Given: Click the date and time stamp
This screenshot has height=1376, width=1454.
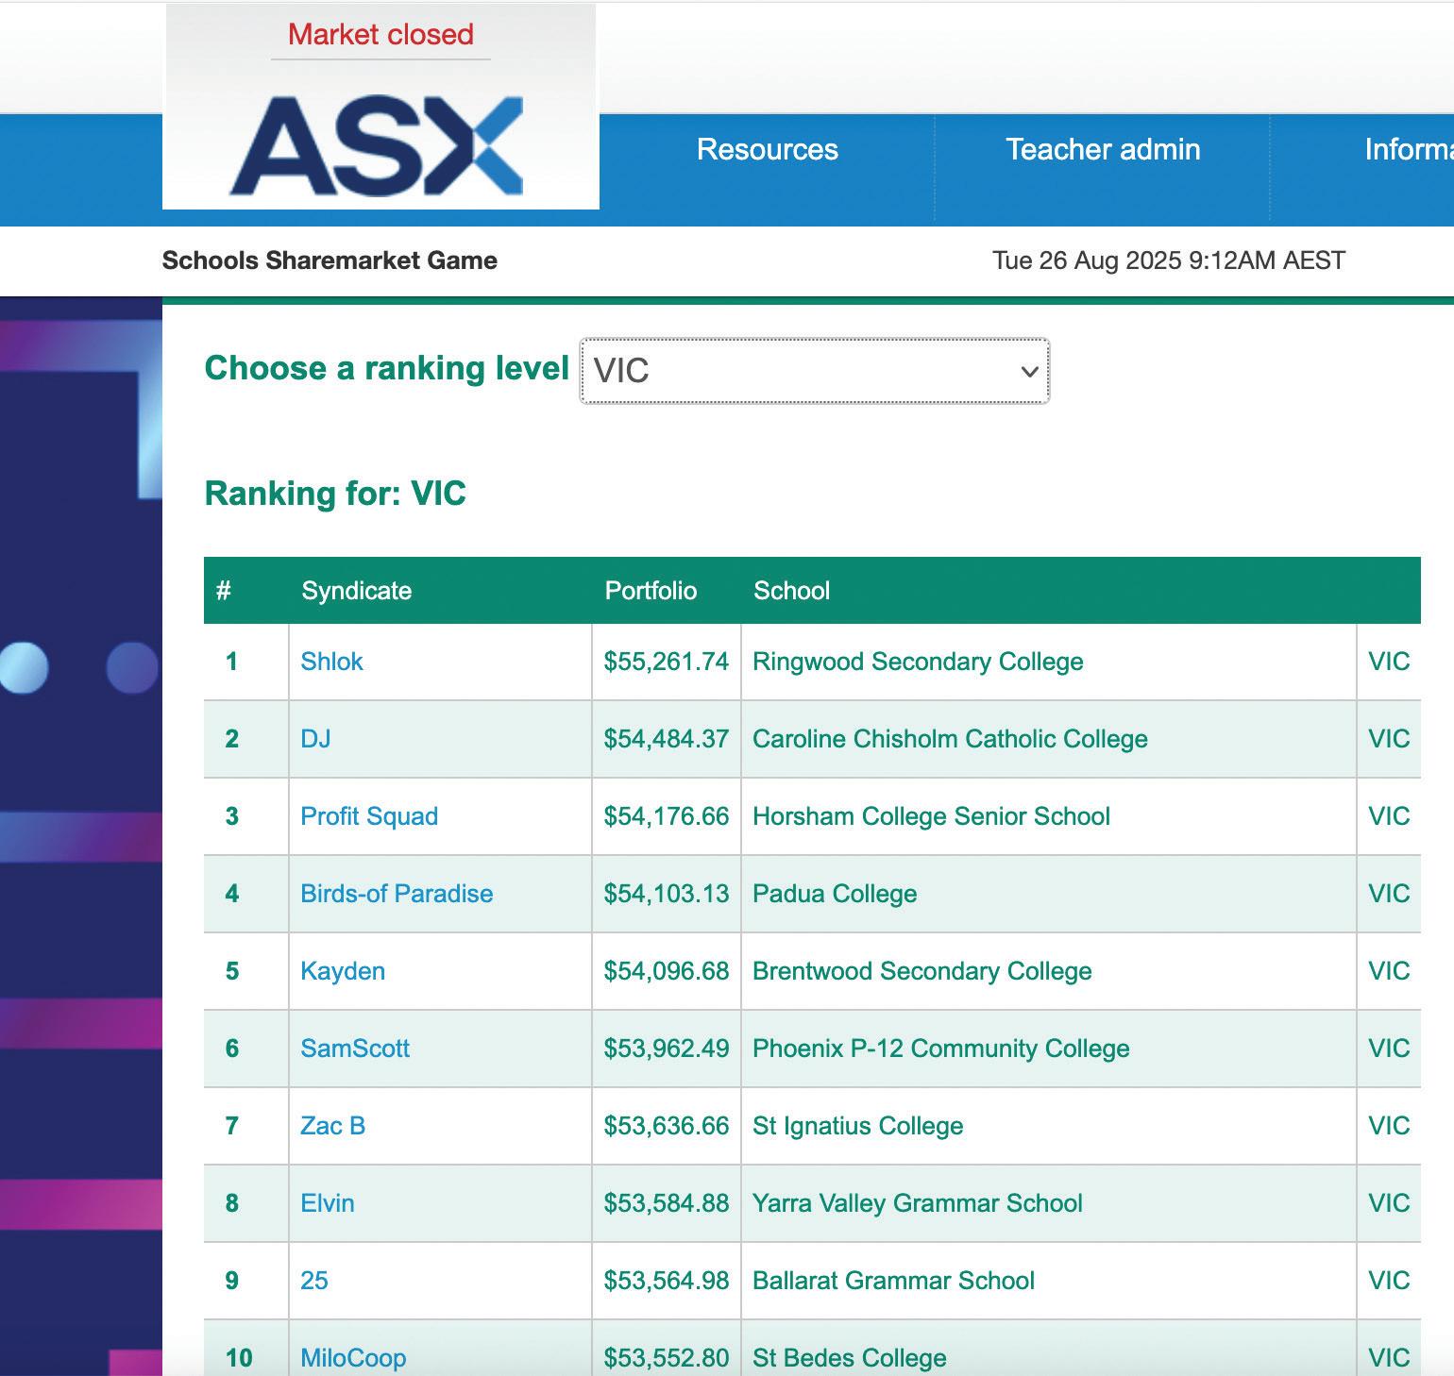Looking at the screenshot, I should coord(1169,260).
